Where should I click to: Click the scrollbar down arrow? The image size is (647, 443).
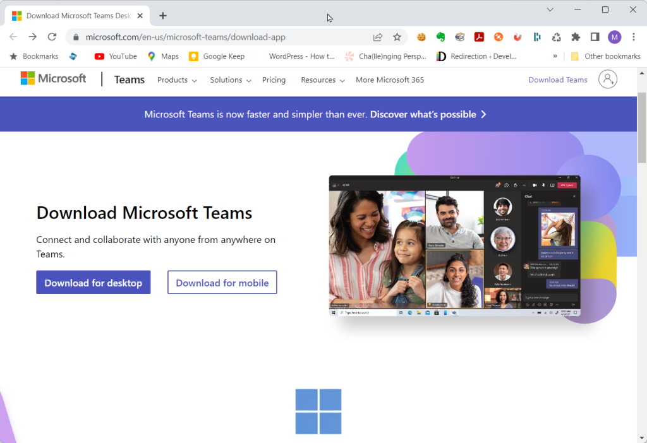pyautogui.click(x=642, y=438)
